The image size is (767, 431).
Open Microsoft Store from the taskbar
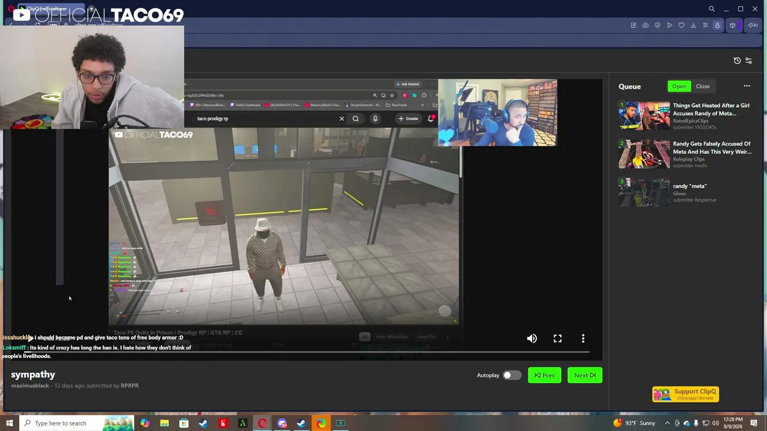click(184, 423)
